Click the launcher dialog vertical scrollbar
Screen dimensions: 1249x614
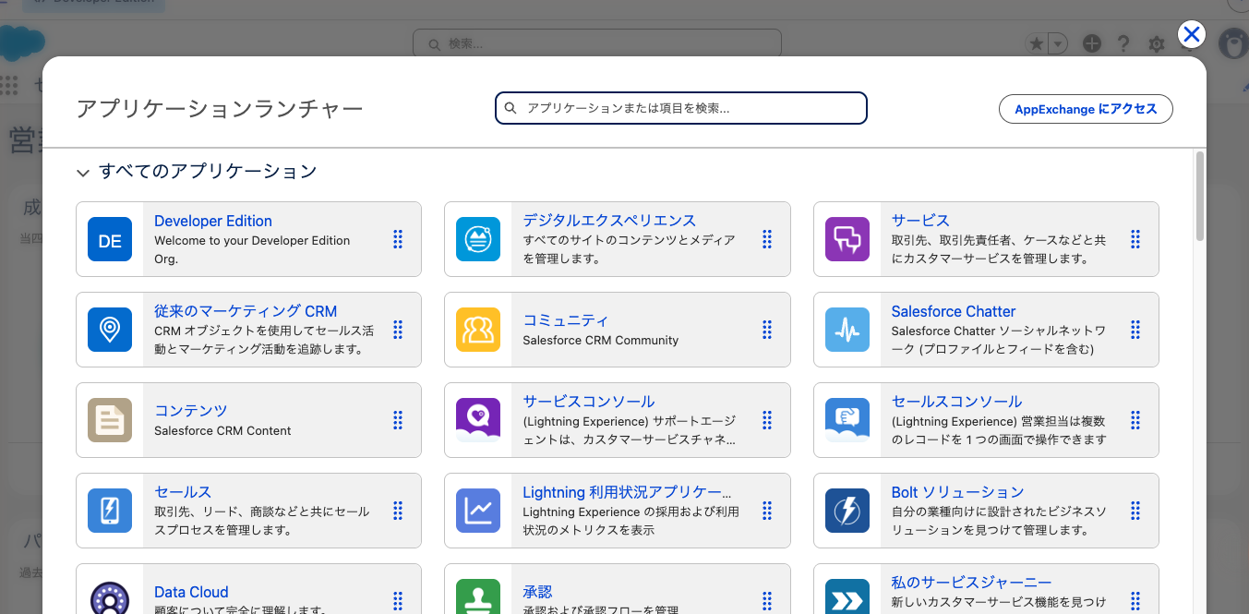(x=1200, y=196)
